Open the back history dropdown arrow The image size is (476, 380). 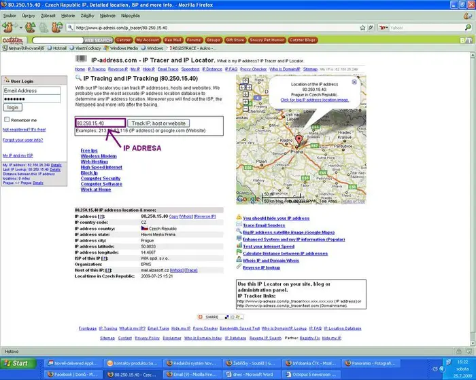[21, 28]
